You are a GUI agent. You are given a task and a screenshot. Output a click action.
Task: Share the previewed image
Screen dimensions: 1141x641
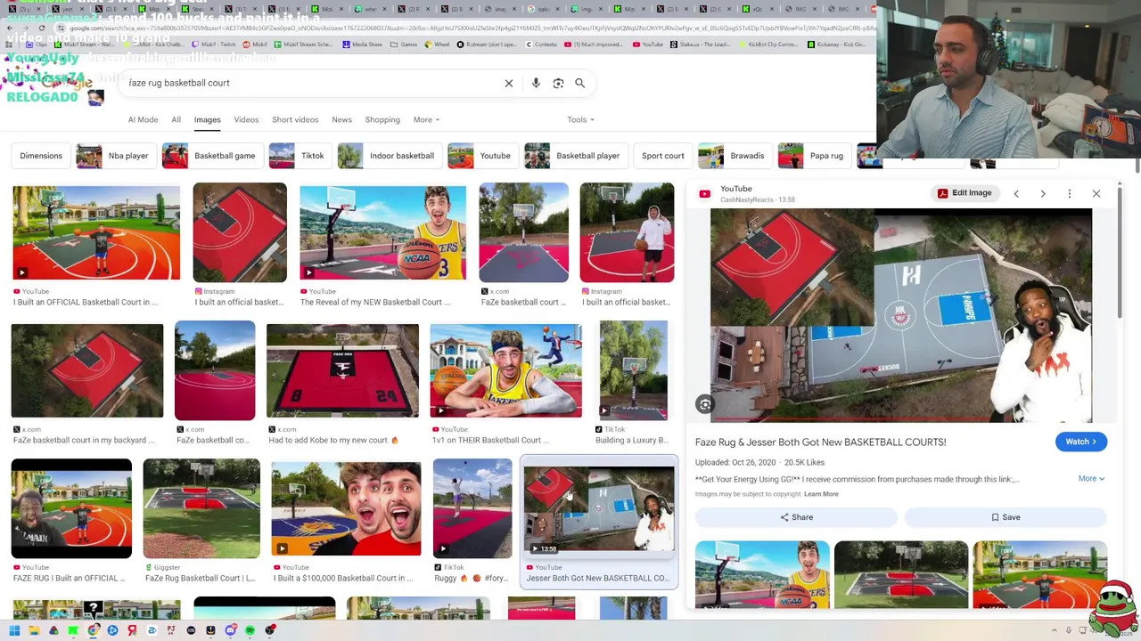click(796, 517)
